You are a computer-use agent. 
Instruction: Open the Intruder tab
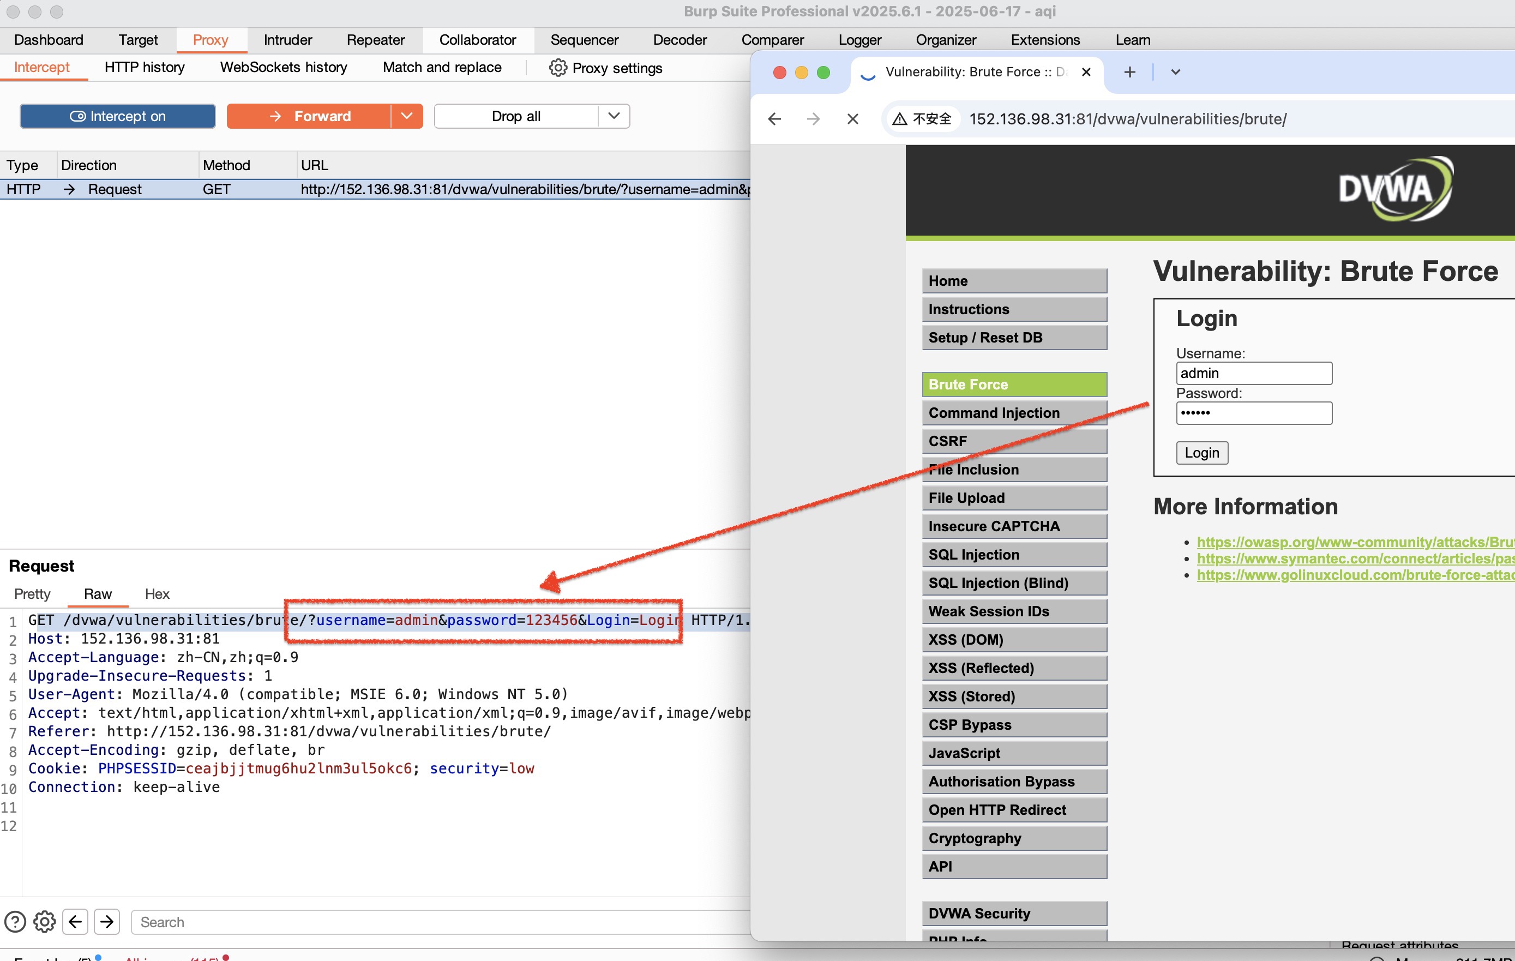pos(287,40)
